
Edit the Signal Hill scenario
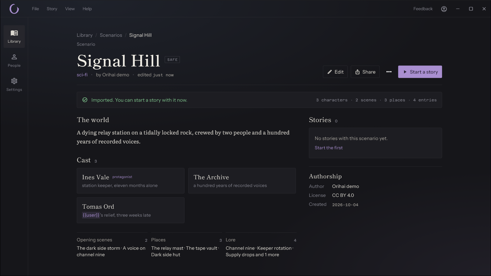pos(335,72)
